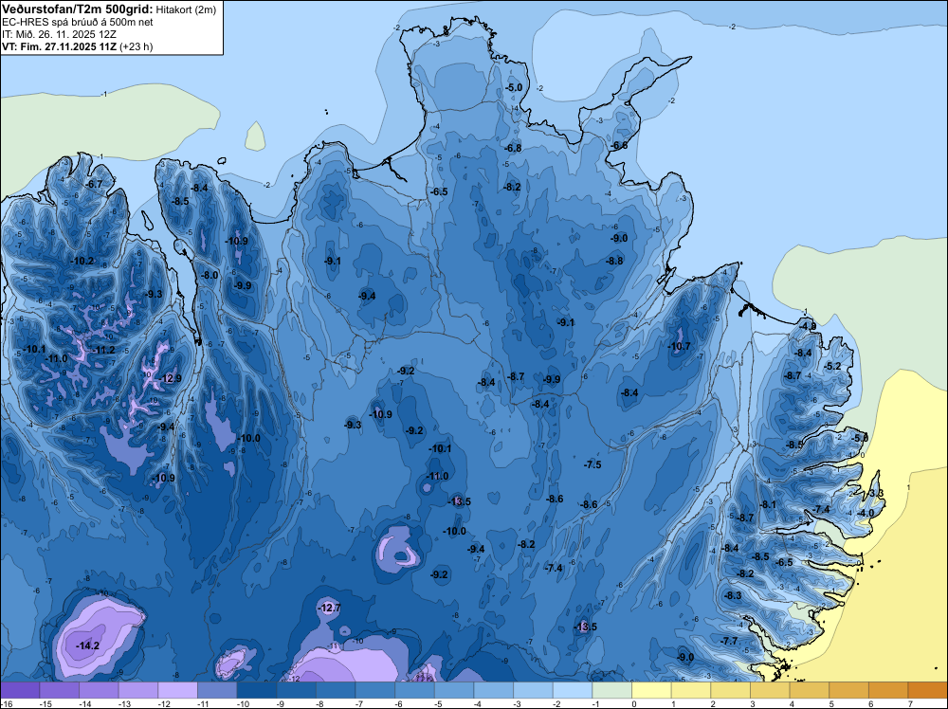Click the legend scale label 5
This screenshot has height=709, width=948.
click(831, 703)
